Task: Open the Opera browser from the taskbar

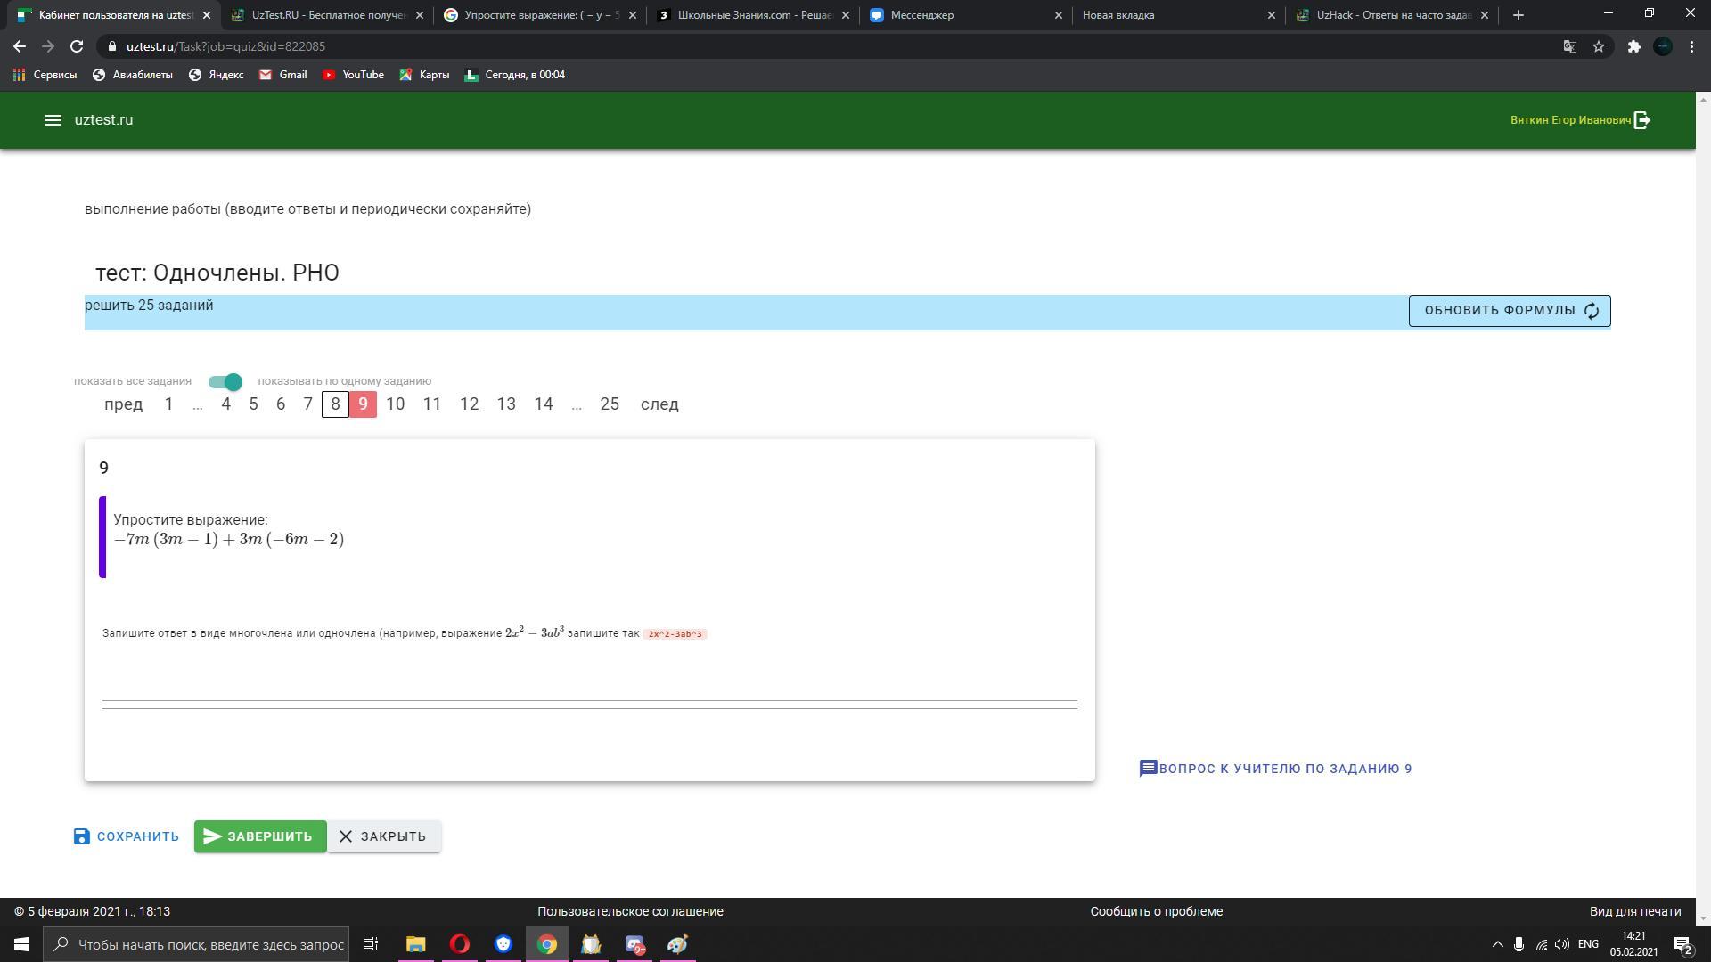Action: pyautogui.click(x=460, y=944)
